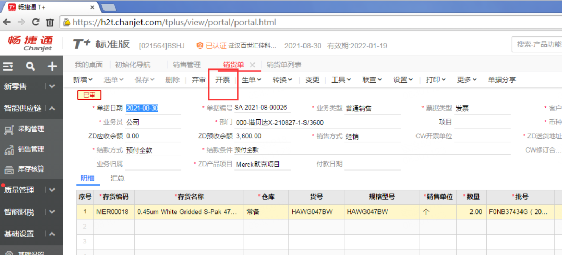Screen dimensions: 562x255
Task: Switch to 汇总 summary tab
Action: coord(117,178)
